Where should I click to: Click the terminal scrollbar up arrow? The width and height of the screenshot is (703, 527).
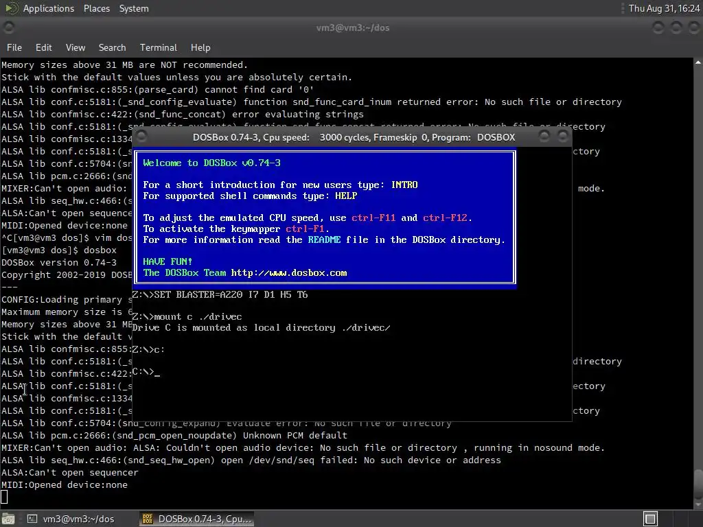coord(698,62)
